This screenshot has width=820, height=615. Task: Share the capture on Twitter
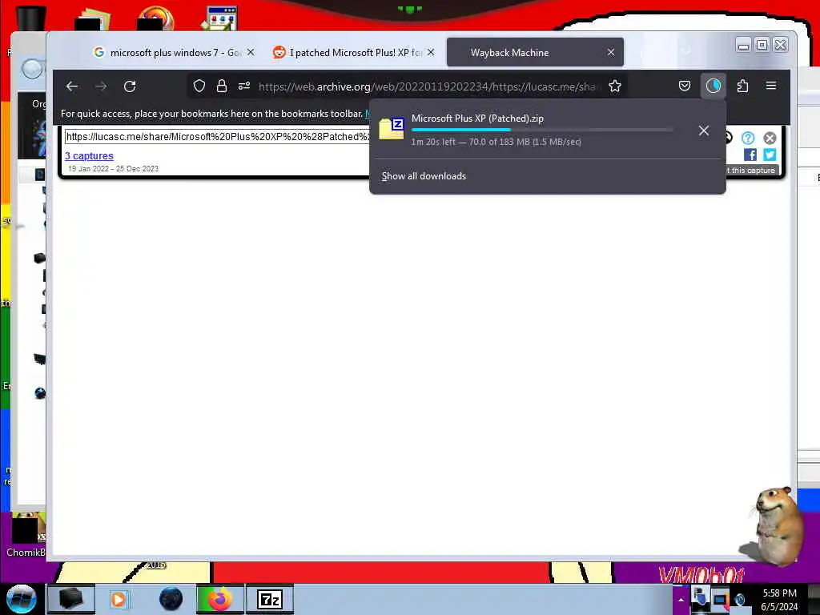[770, 155]
